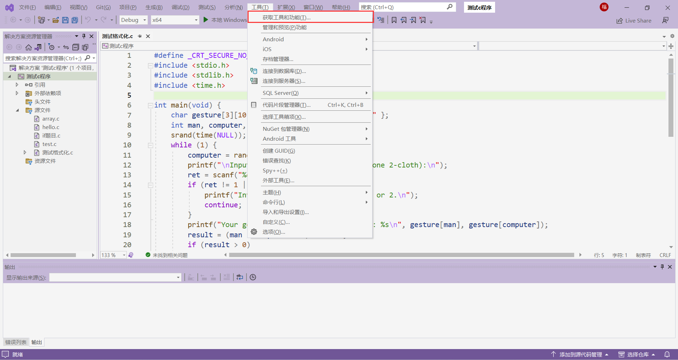Select 选项(O)... from the Tools menu
Viewport: 678px width, 360px height.
coord(274,232)
